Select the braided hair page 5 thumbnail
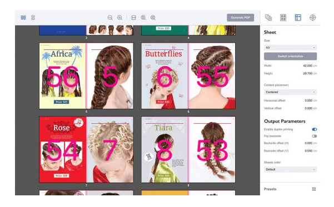 (x=110, y=76)
